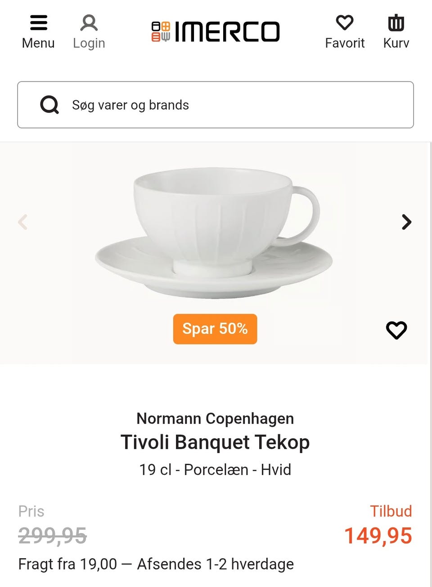Toggle favorite heart on the product image

coord(396,330)
